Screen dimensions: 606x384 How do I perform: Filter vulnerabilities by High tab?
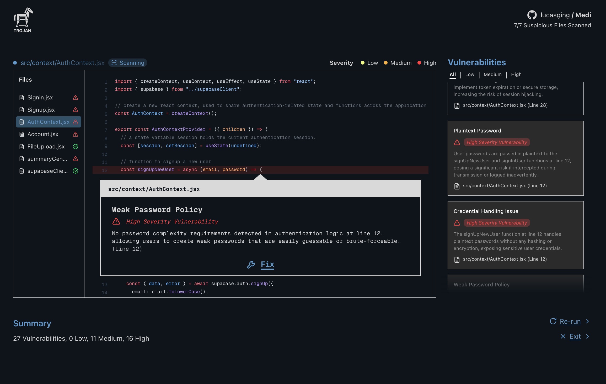pyautogui.click(x=516, y=74)
